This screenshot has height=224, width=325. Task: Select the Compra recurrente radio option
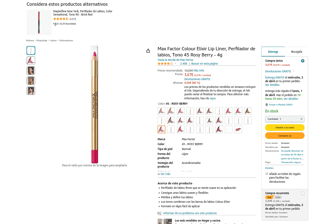pos(302,193)
